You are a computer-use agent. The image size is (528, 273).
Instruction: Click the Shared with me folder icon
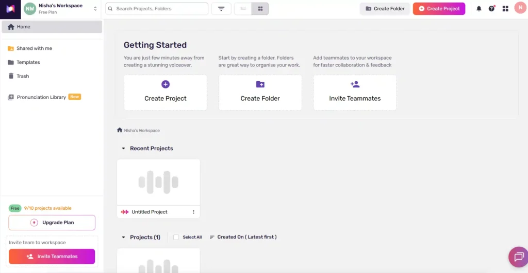[11, 48]
